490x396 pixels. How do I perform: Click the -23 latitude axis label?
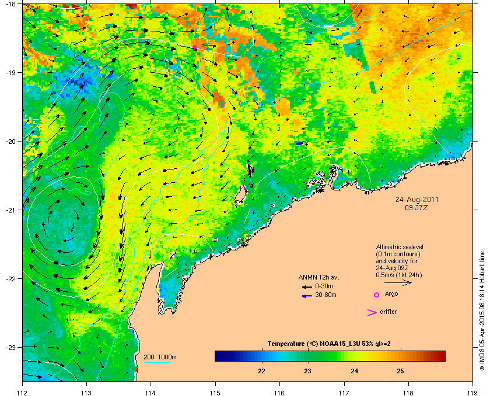point(10,347)
